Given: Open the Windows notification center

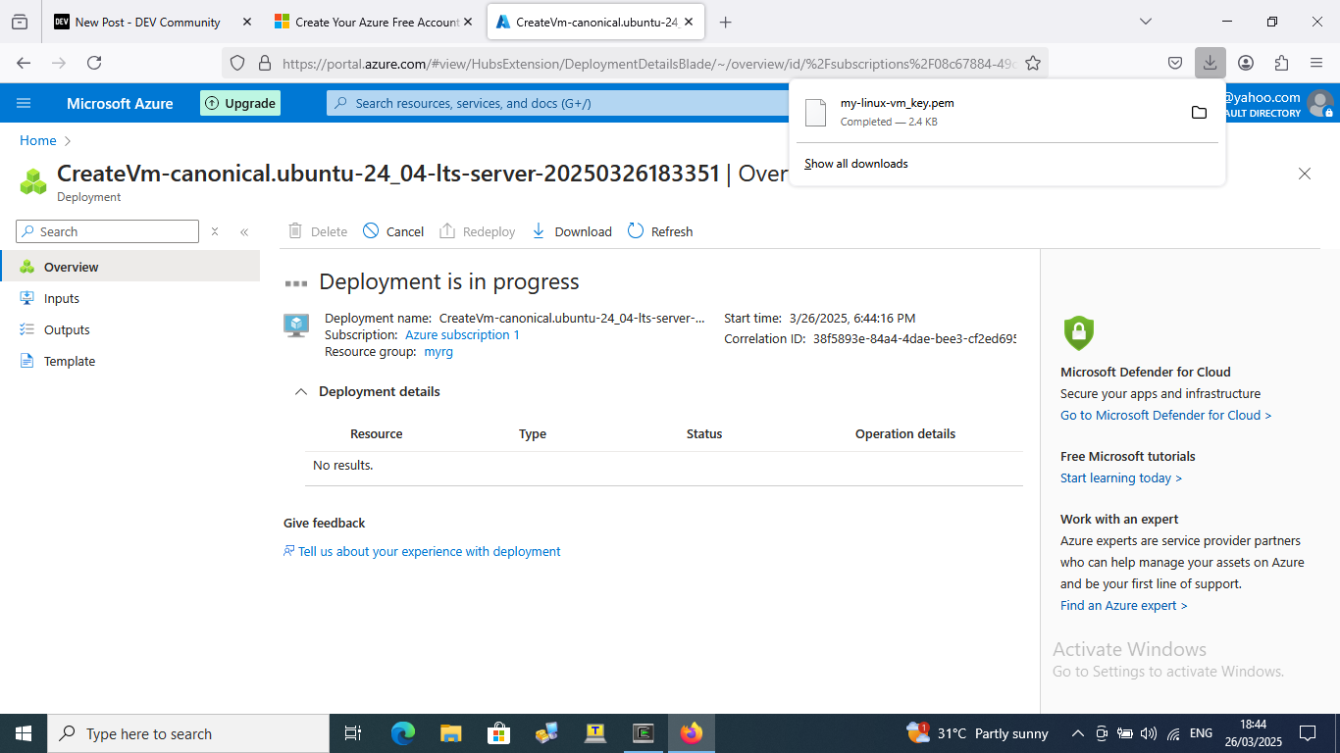Looking at the screenshot, I should (1307, 733).
